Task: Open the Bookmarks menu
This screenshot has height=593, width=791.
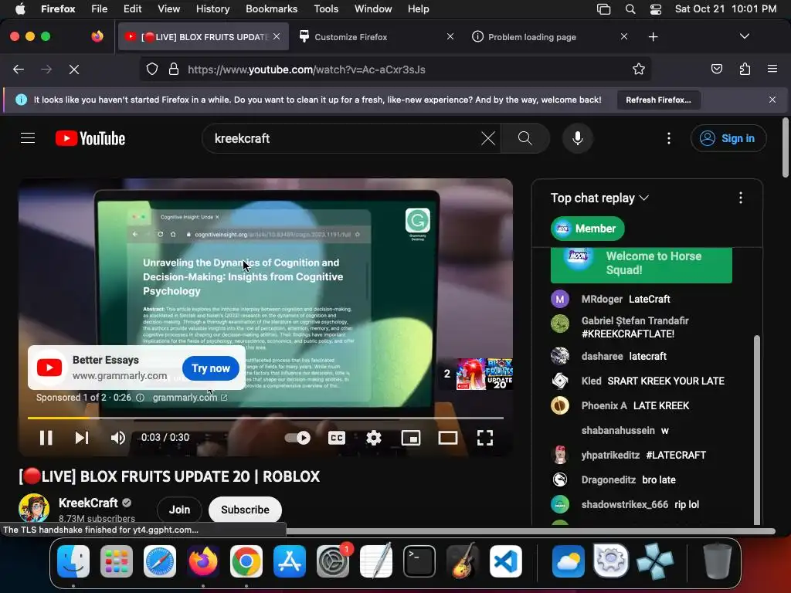Action: pos(271,8)
